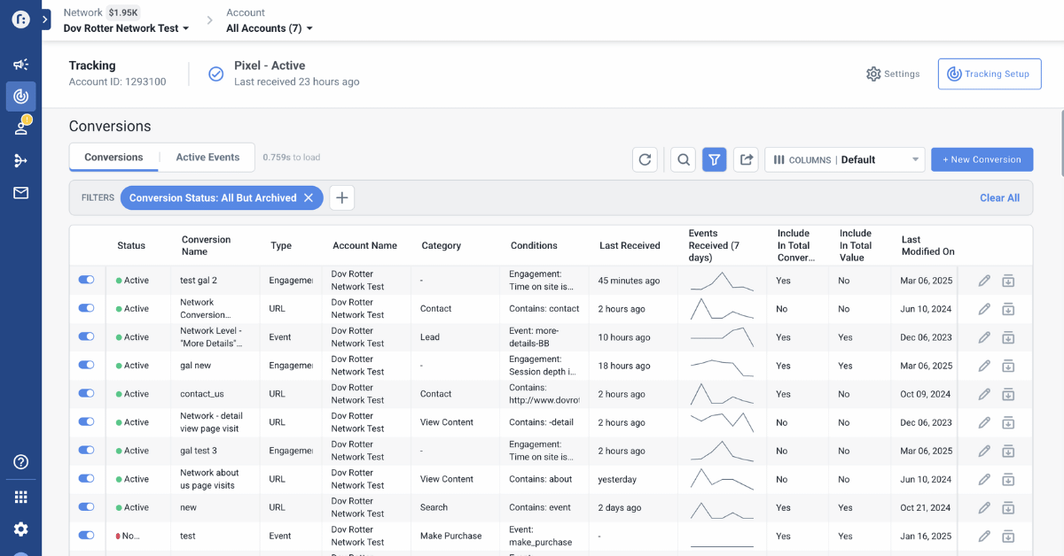Click the Outbrain logo icon
This screenshot has height=556, width=1064.
pyautogui.click(x=20, y=19)
